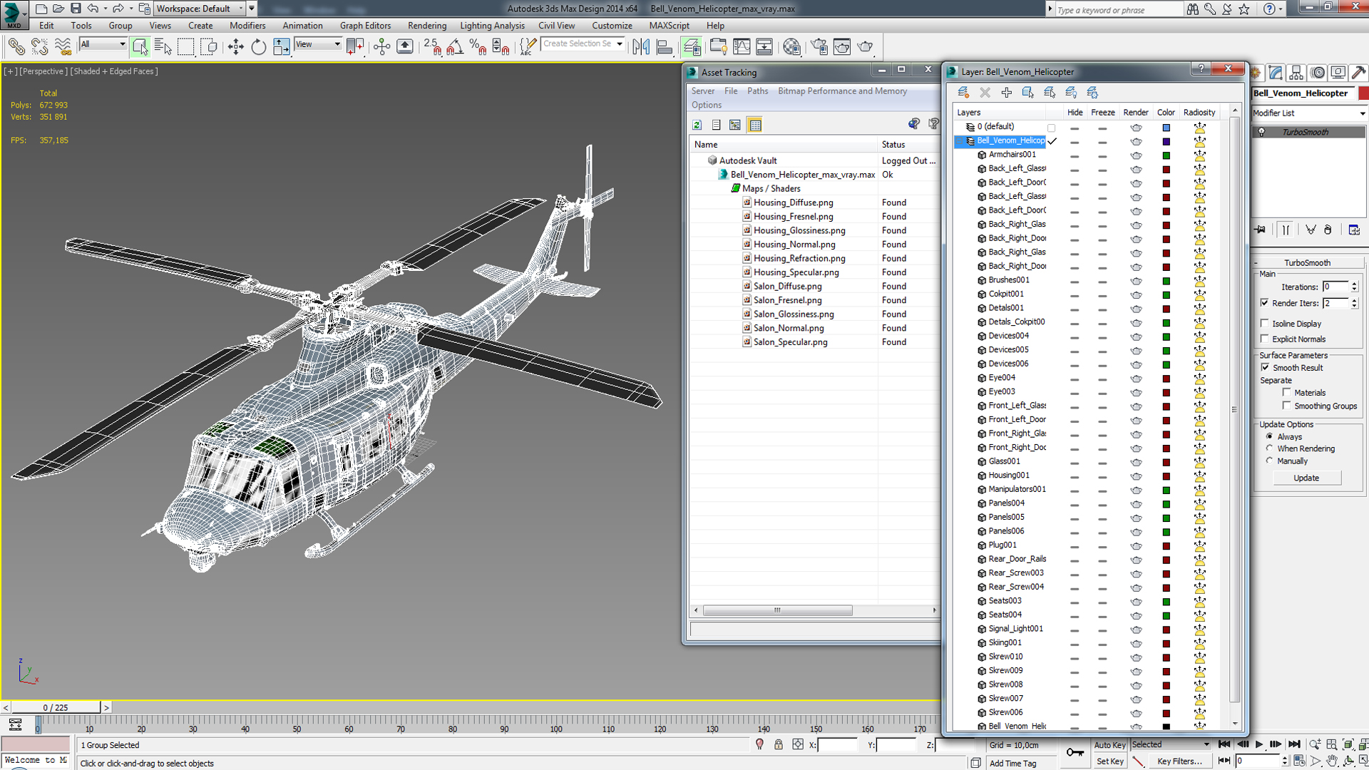Check Separate by Materials
Screen dimensions: 1369x770
coord(1287,392)
